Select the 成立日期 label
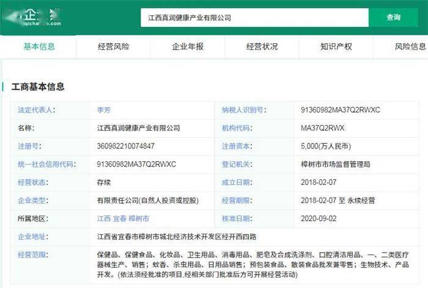 [x=237, y=182]
